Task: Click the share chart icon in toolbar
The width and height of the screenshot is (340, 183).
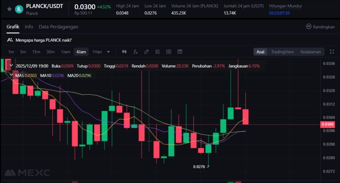Action: pyautogui.click(x=180, y=52)
